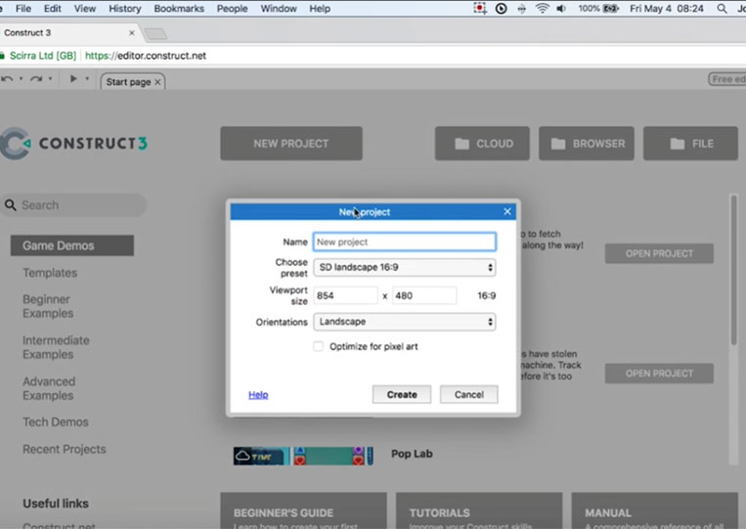Viewport: 746px width, 529px height.
Task: Click the editor.construct.net address bar
Action: pos(146,56)
